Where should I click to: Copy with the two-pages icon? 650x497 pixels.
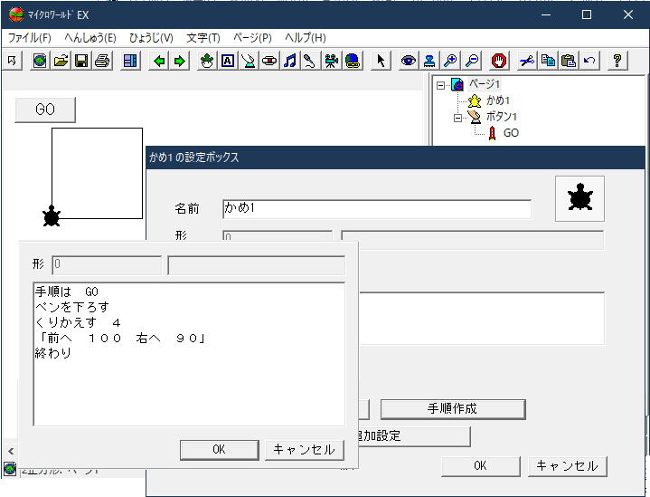[548, 61]
